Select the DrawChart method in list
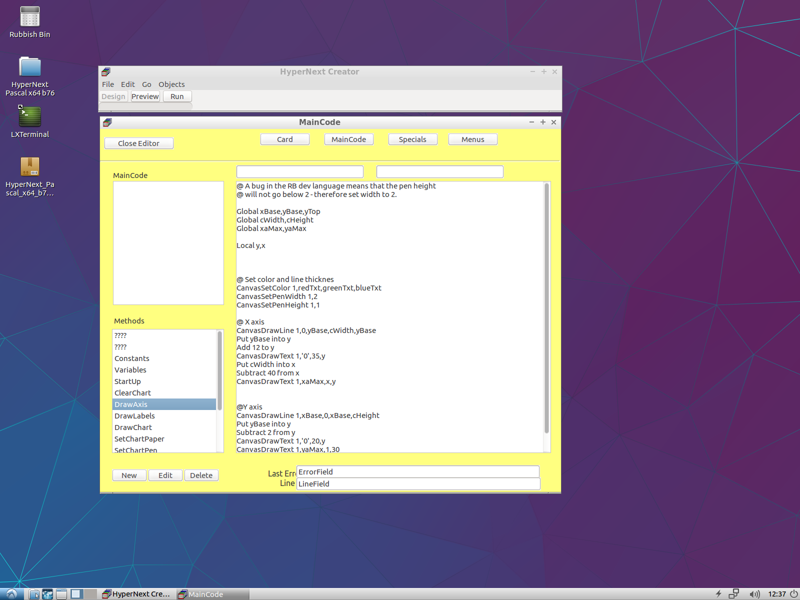The height and width of the screenshot is (600, 800). tap(133, 427)
